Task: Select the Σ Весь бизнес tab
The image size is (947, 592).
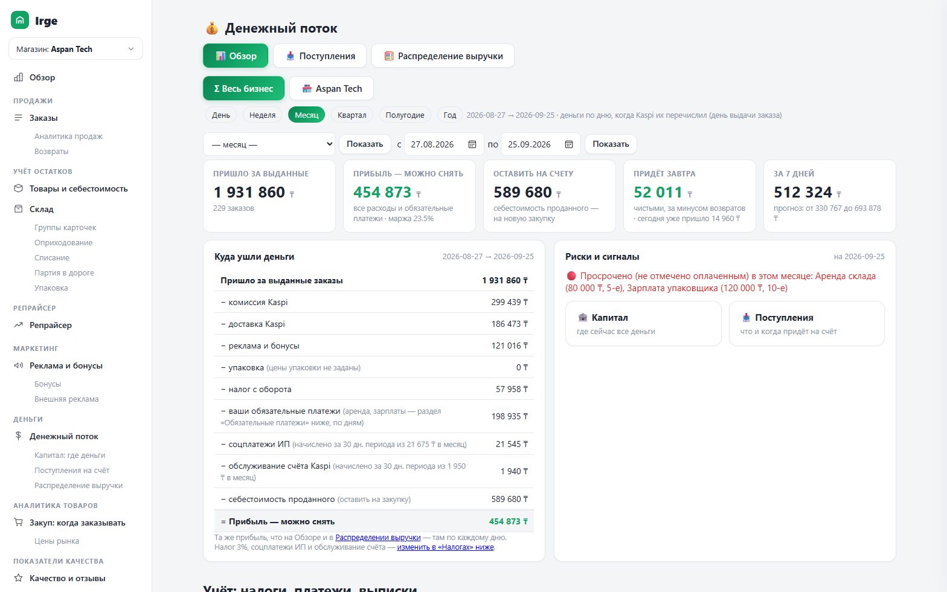Action: [243, 88]
